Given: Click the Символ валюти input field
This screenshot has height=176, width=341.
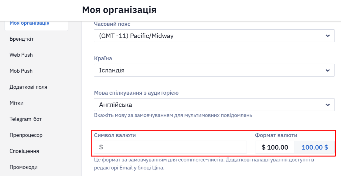Looking at the screenshot, I should [170, 147].
